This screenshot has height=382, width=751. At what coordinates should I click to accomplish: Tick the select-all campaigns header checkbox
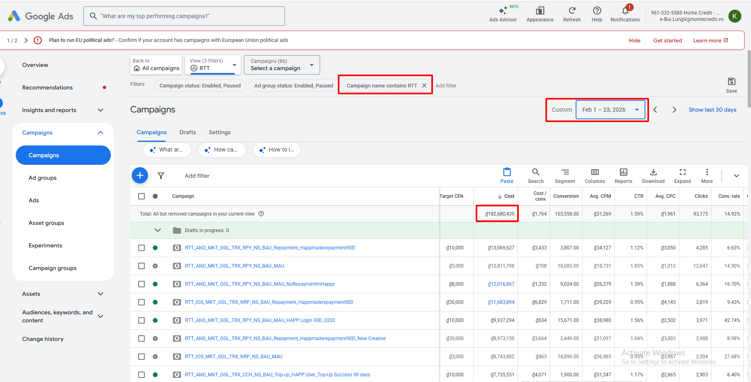pyautogui.click(x=141, y=196)
